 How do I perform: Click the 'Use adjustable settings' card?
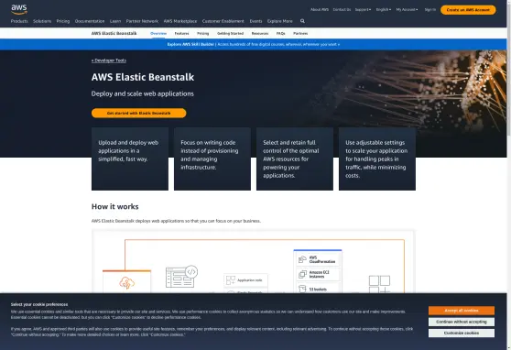tap(377, 159)
